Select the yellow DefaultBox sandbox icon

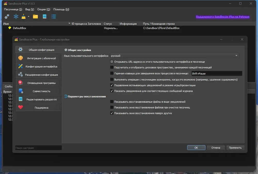click(x=10, y=28)
